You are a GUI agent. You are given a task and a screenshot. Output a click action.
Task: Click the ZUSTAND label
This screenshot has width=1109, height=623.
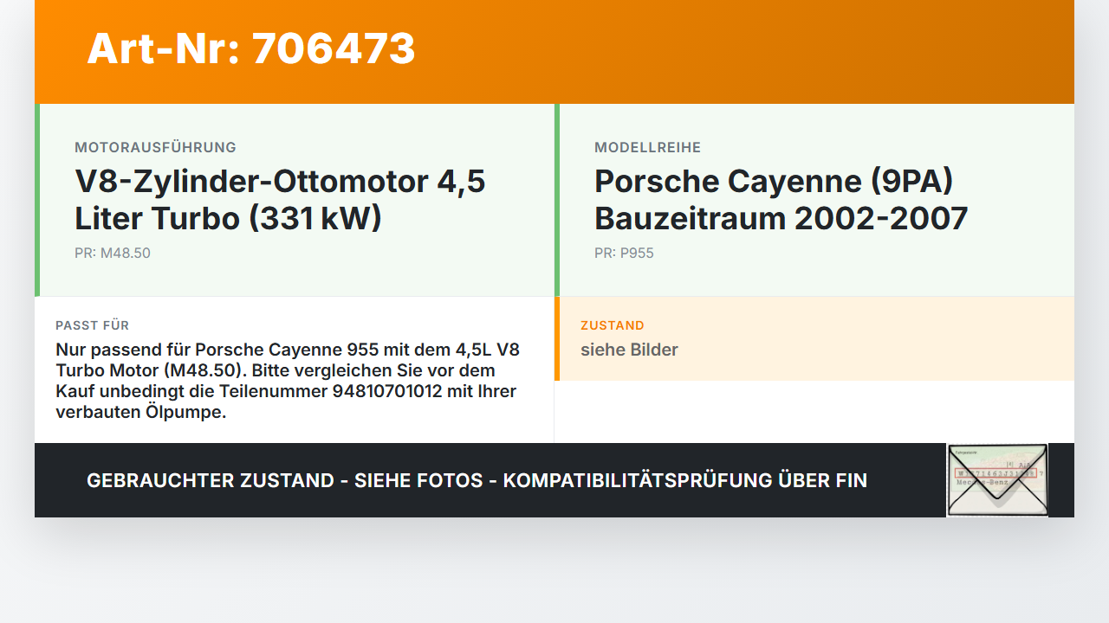(613, 325)
